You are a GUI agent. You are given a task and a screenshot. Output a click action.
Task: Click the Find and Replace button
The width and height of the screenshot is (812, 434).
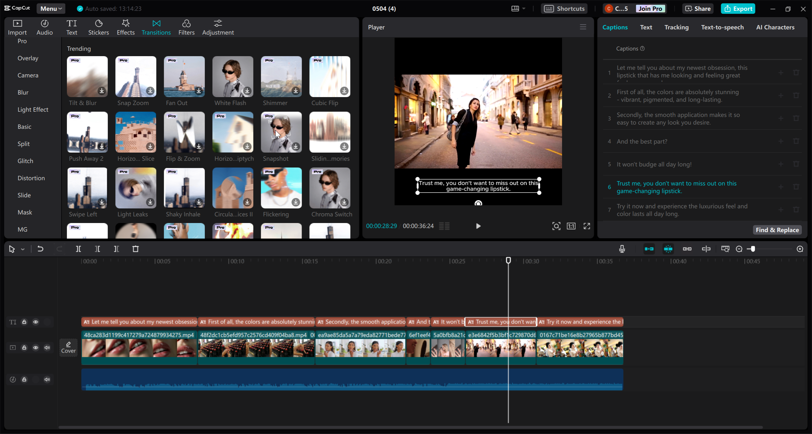778,229
